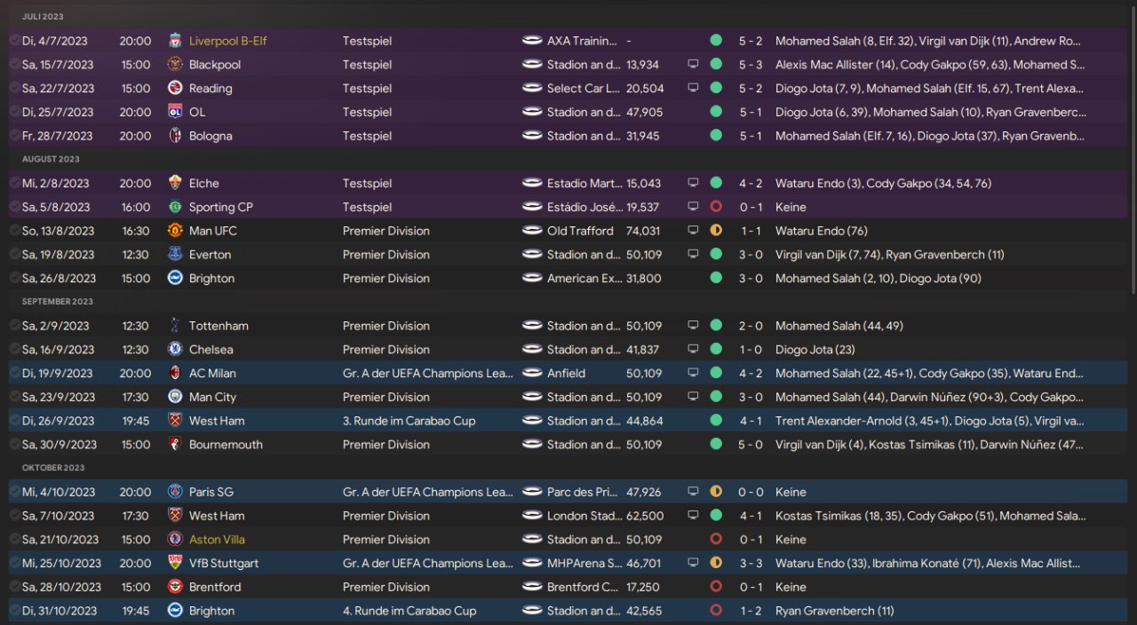This screenshot has height=625, width=1137.
Task: Toggle the check circle on the Brentford row
Action: tap(14, 587)
